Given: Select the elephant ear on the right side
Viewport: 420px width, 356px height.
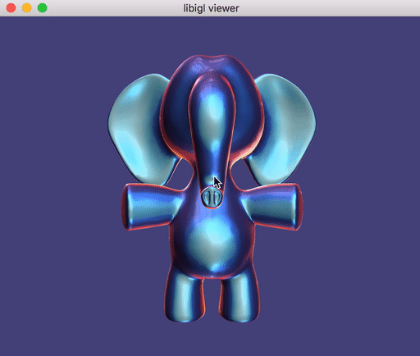Looking at the screenshot, I should coord(283,129).
